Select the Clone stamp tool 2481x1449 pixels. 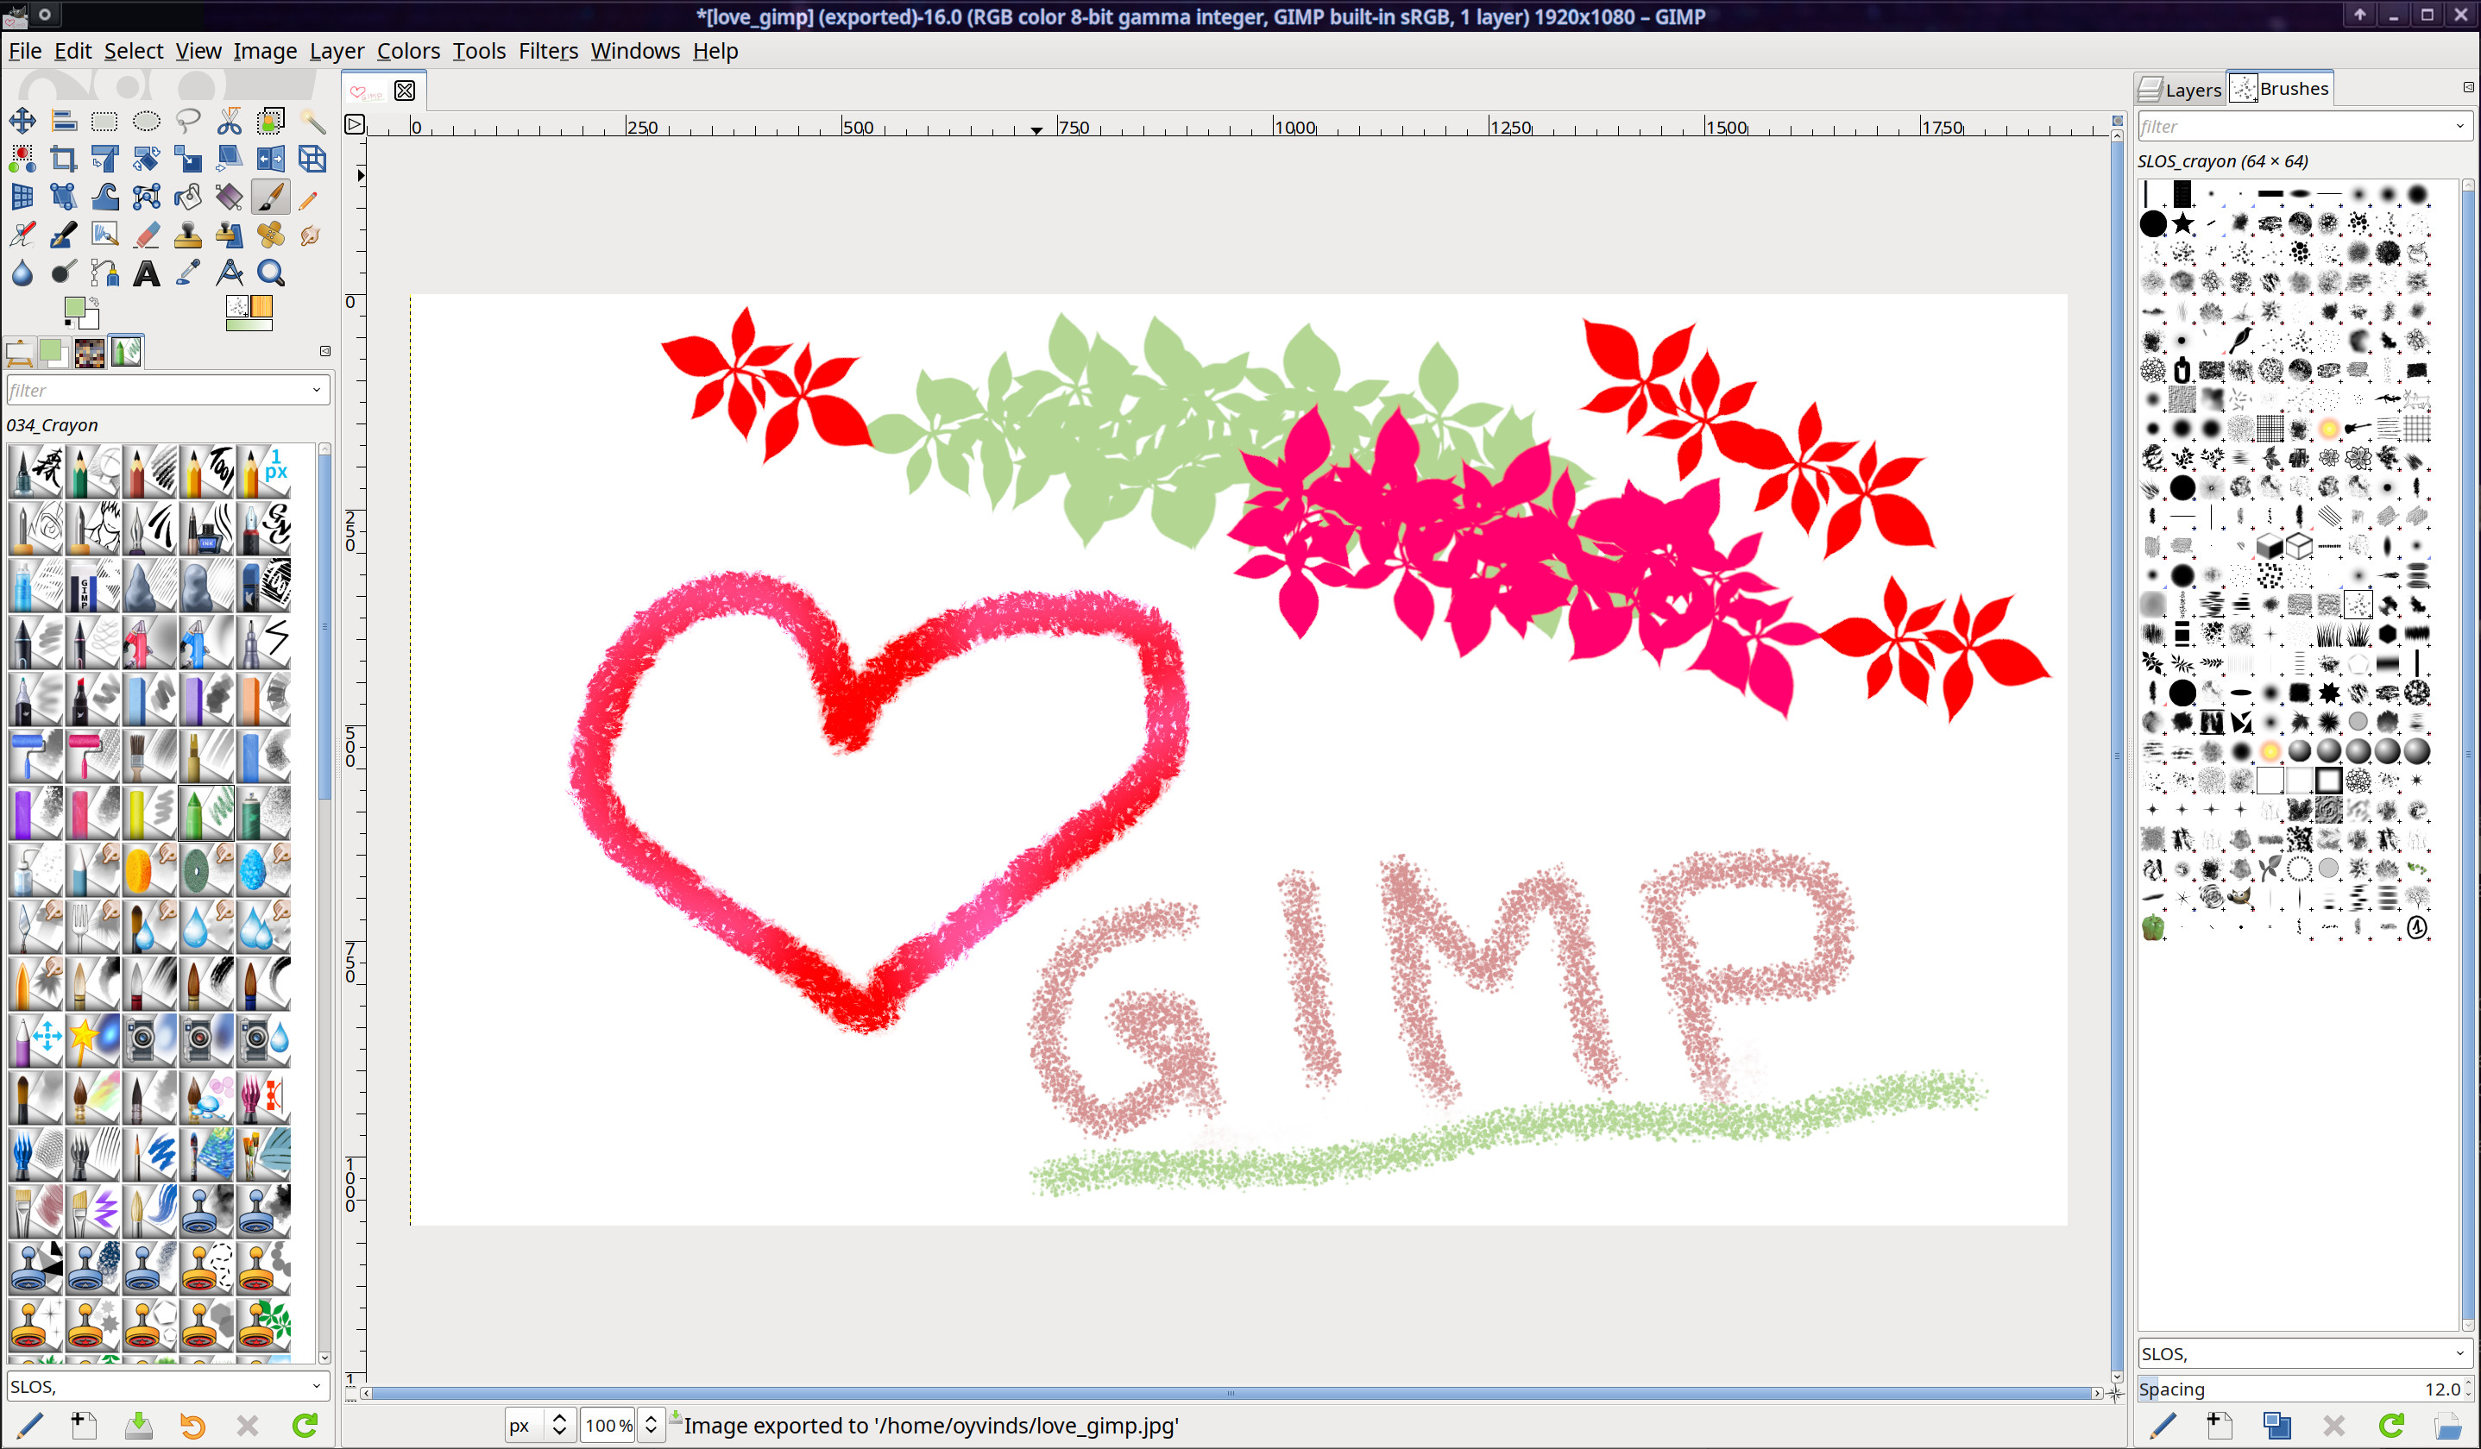pyautogui.click(x=187, y=236)
